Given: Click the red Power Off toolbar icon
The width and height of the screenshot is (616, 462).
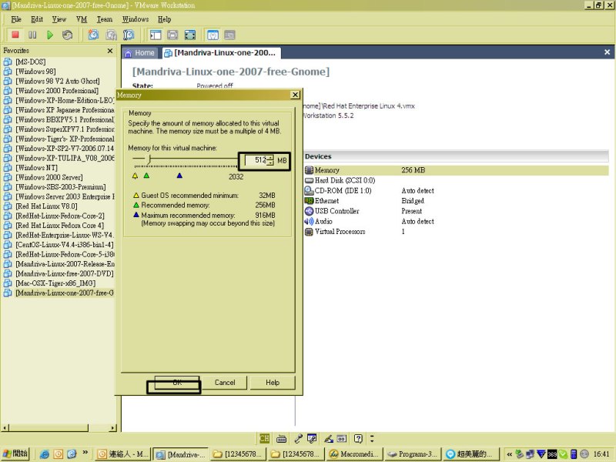Looking at the screenshot, I should pyautogui.click(x=15, y=35).
